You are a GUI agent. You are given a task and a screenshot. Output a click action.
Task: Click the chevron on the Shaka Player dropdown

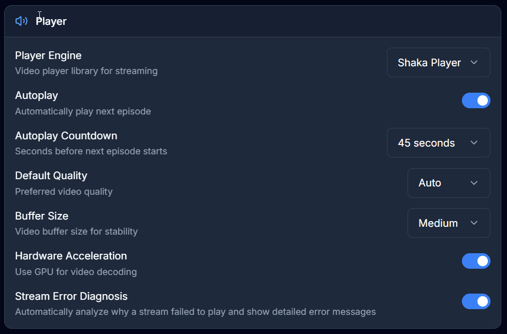[474, 62]
